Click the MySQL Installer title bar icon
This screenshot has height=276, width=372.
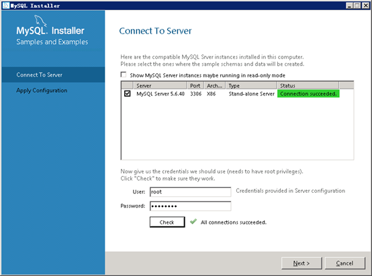(6, 5)
